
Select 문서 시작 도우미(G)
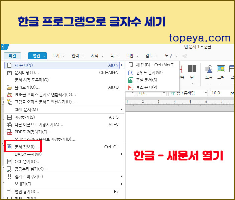pyautogui.click(x=64, y=80)
